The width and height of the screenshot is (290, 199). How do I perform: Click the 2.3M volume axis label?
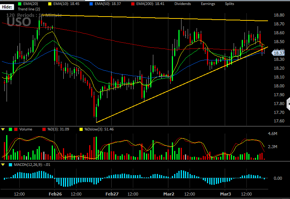coord(273,147)
